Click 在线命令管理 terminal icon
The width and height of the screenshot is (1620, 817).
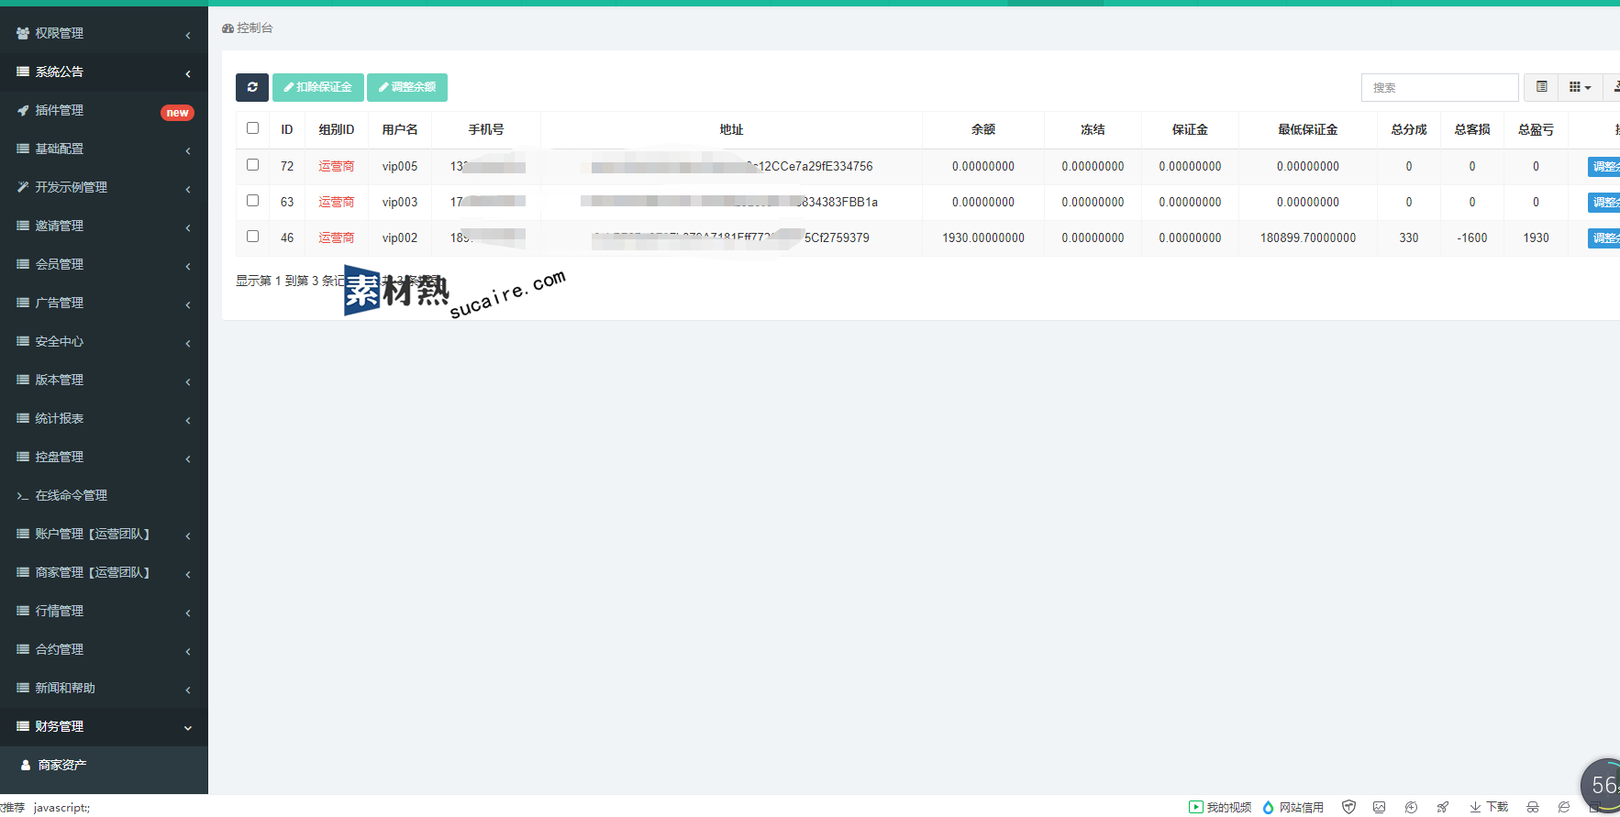click(x=23, y=496)
